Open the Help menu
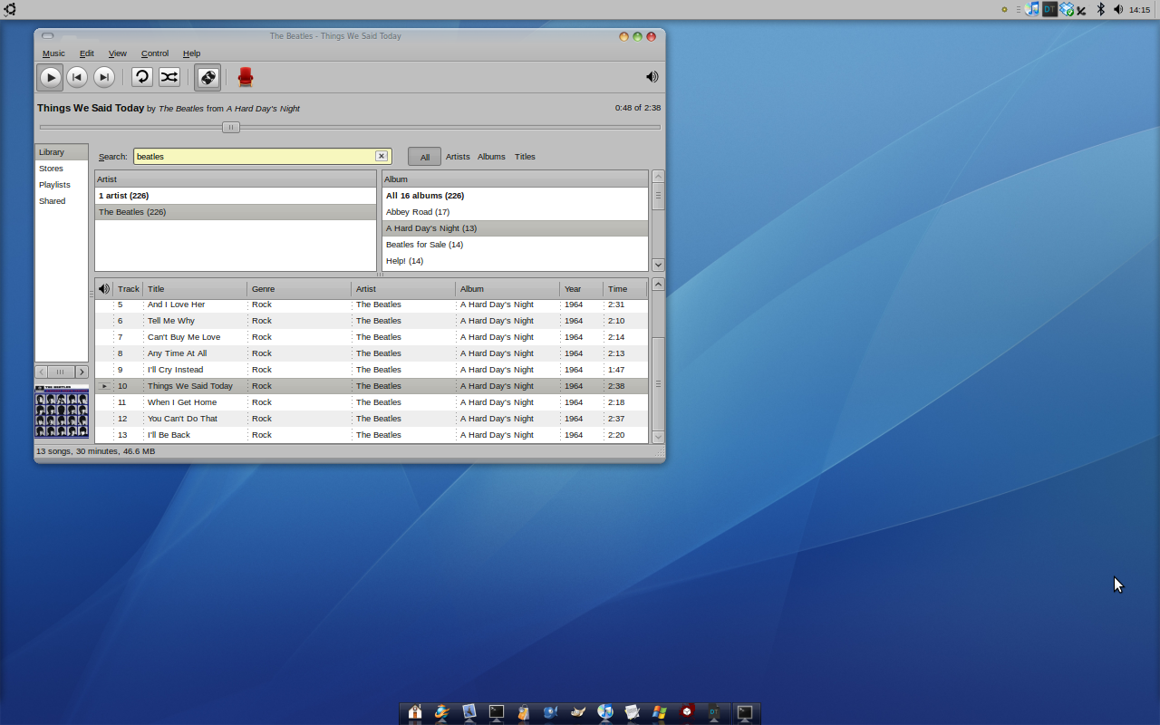This screenshot has height=725, width=1160. [x=191, y=53]
